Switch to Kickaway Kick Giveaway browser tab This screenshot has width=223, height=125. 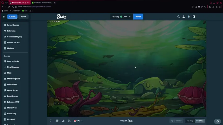42,3
